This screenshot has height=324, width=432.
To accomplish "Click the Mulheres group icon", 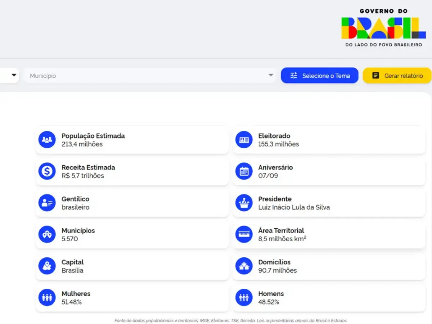I will (x=47, y=297).
